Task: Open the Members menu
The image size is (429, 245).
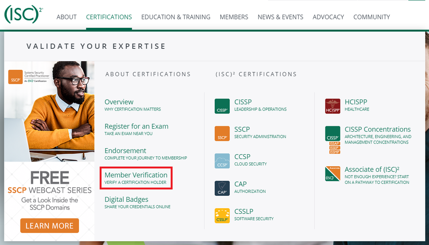Action: tap(234, 17)
